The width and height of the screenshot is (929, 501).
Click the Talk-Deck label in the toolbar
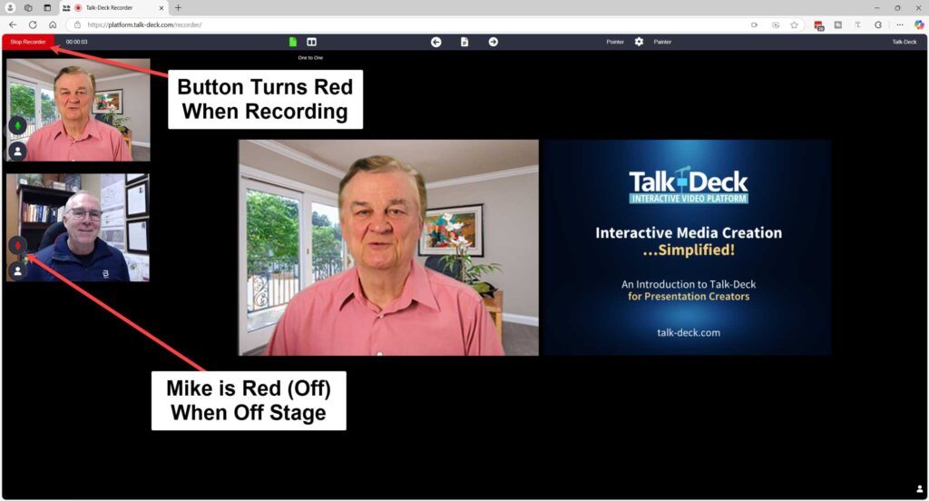pyautogui.click(x=905, y=42)
